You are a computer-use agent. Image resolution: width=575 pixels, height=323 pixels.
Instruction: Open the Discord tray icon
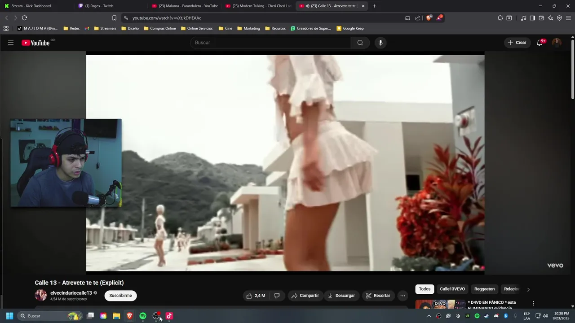click(496, 316)
